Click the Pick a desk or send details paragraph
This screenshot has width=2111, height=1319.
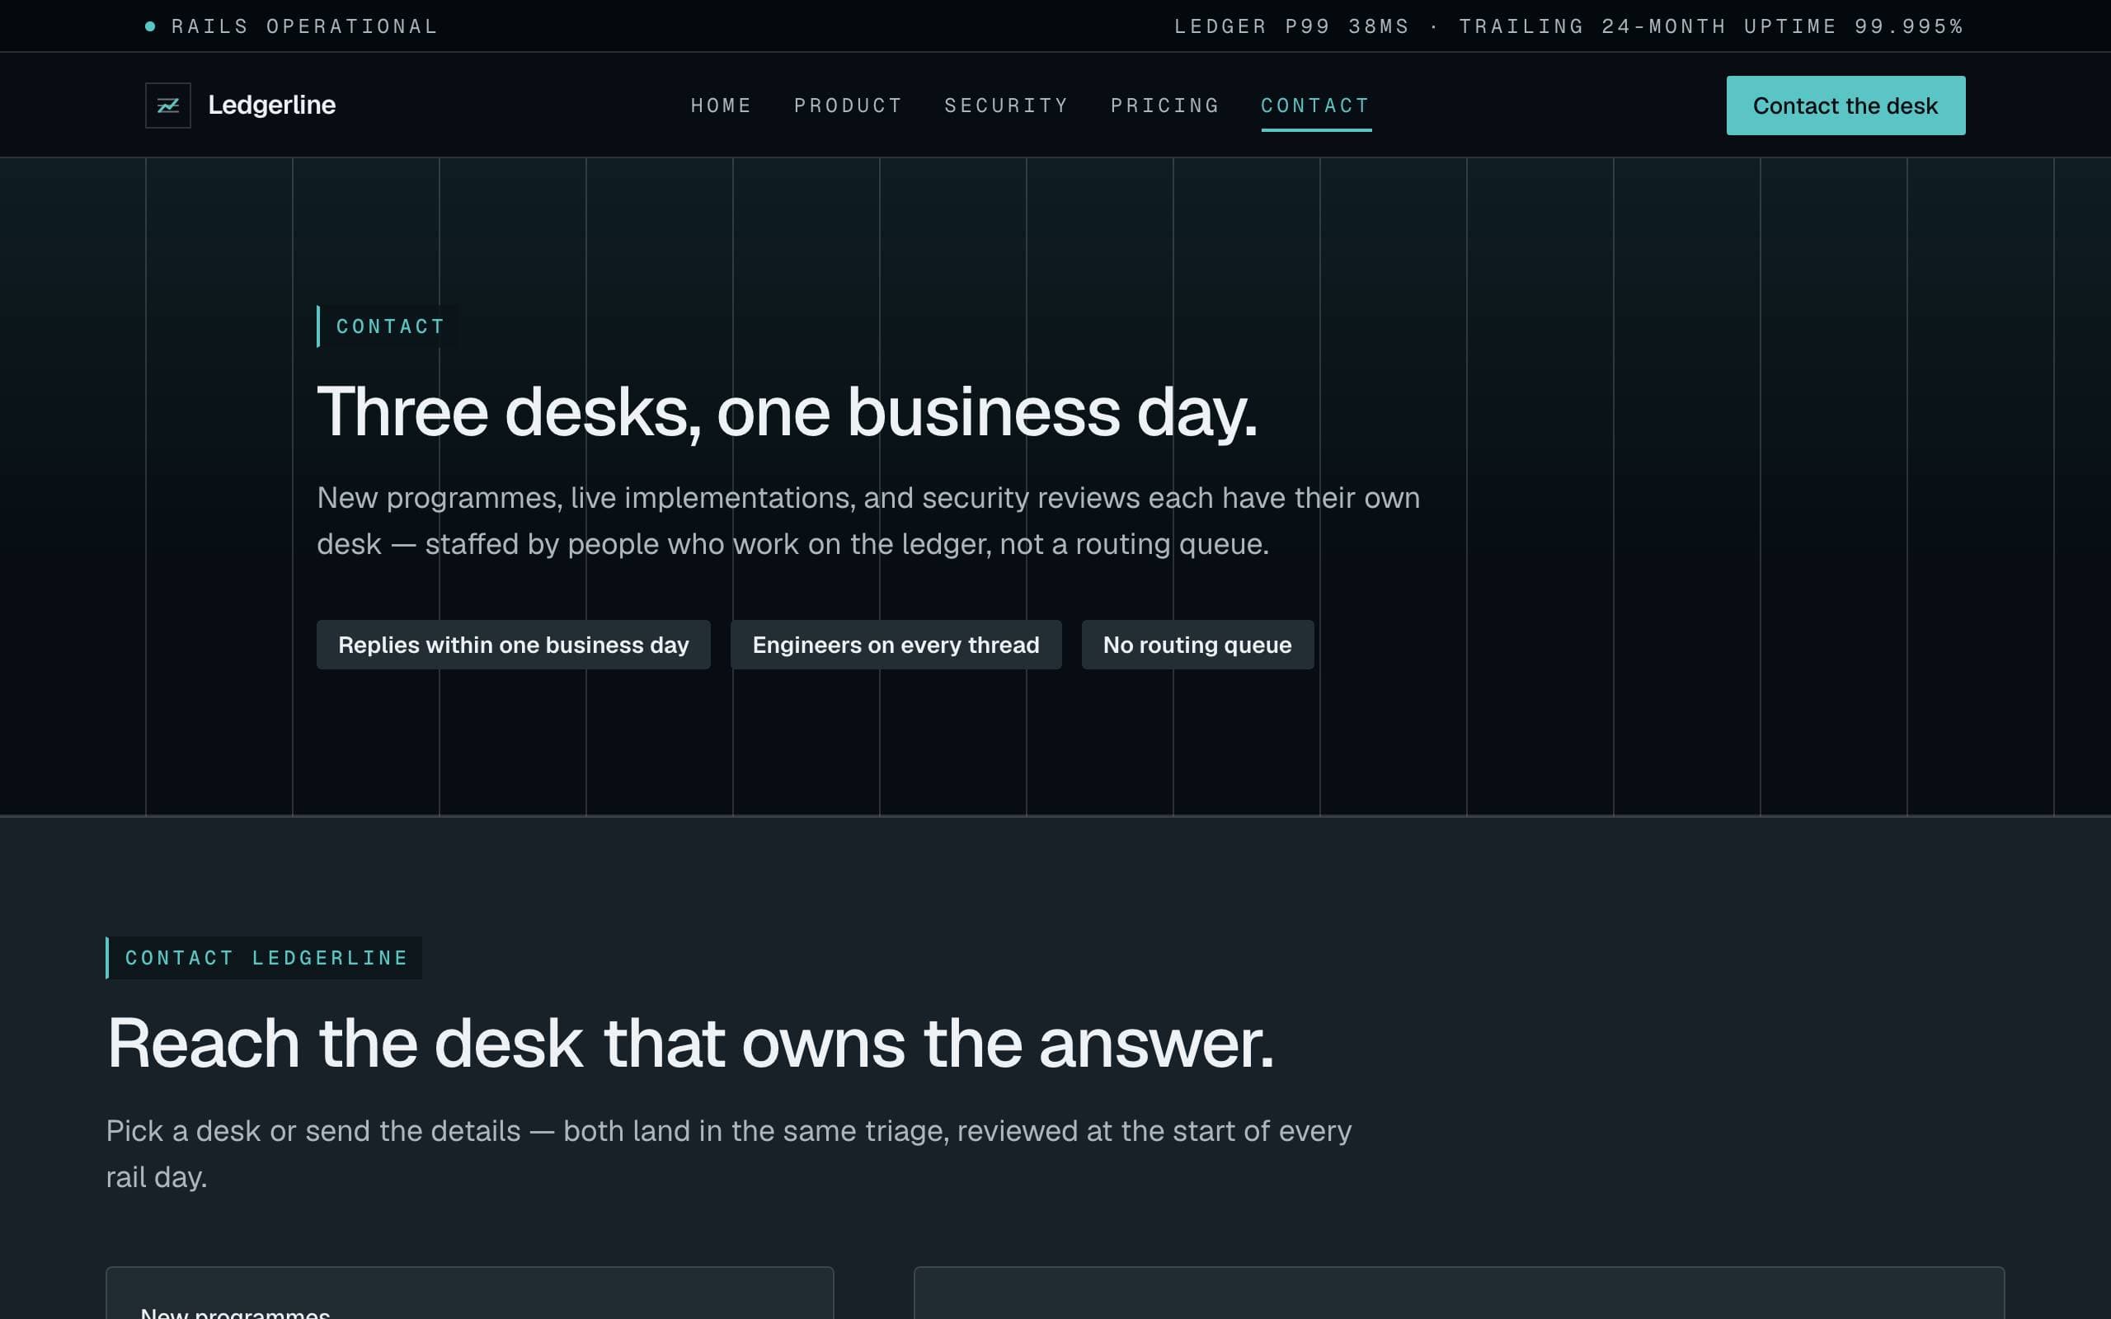[728, 1153]
